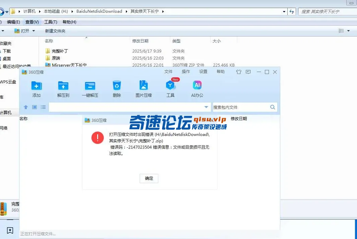
Task: Switch to thumbnail view icon in 360压缩
Action: pos(34,107)
